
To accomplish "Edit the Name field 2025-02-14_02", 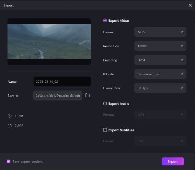I will point(62,81).
